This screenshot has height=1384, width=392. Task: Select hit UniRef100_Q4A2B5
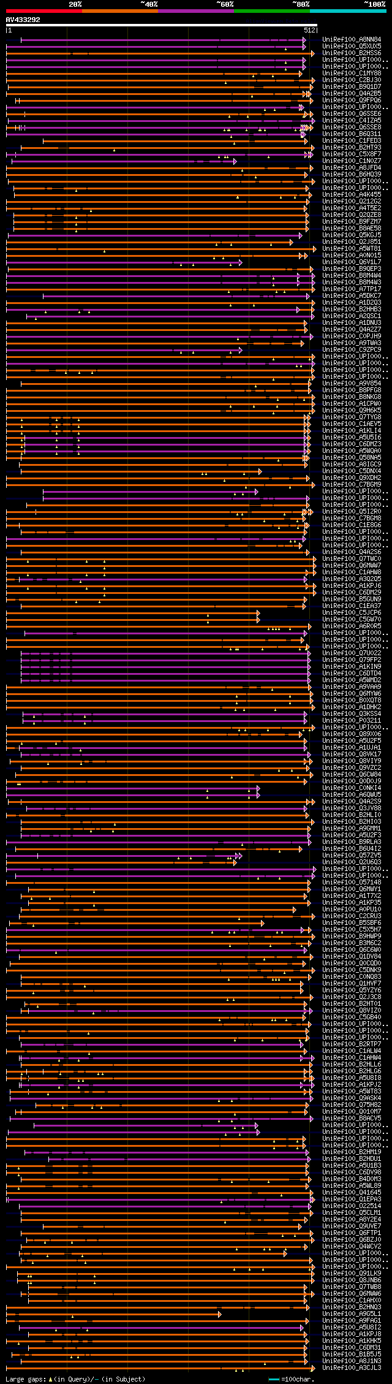(352, 93)
